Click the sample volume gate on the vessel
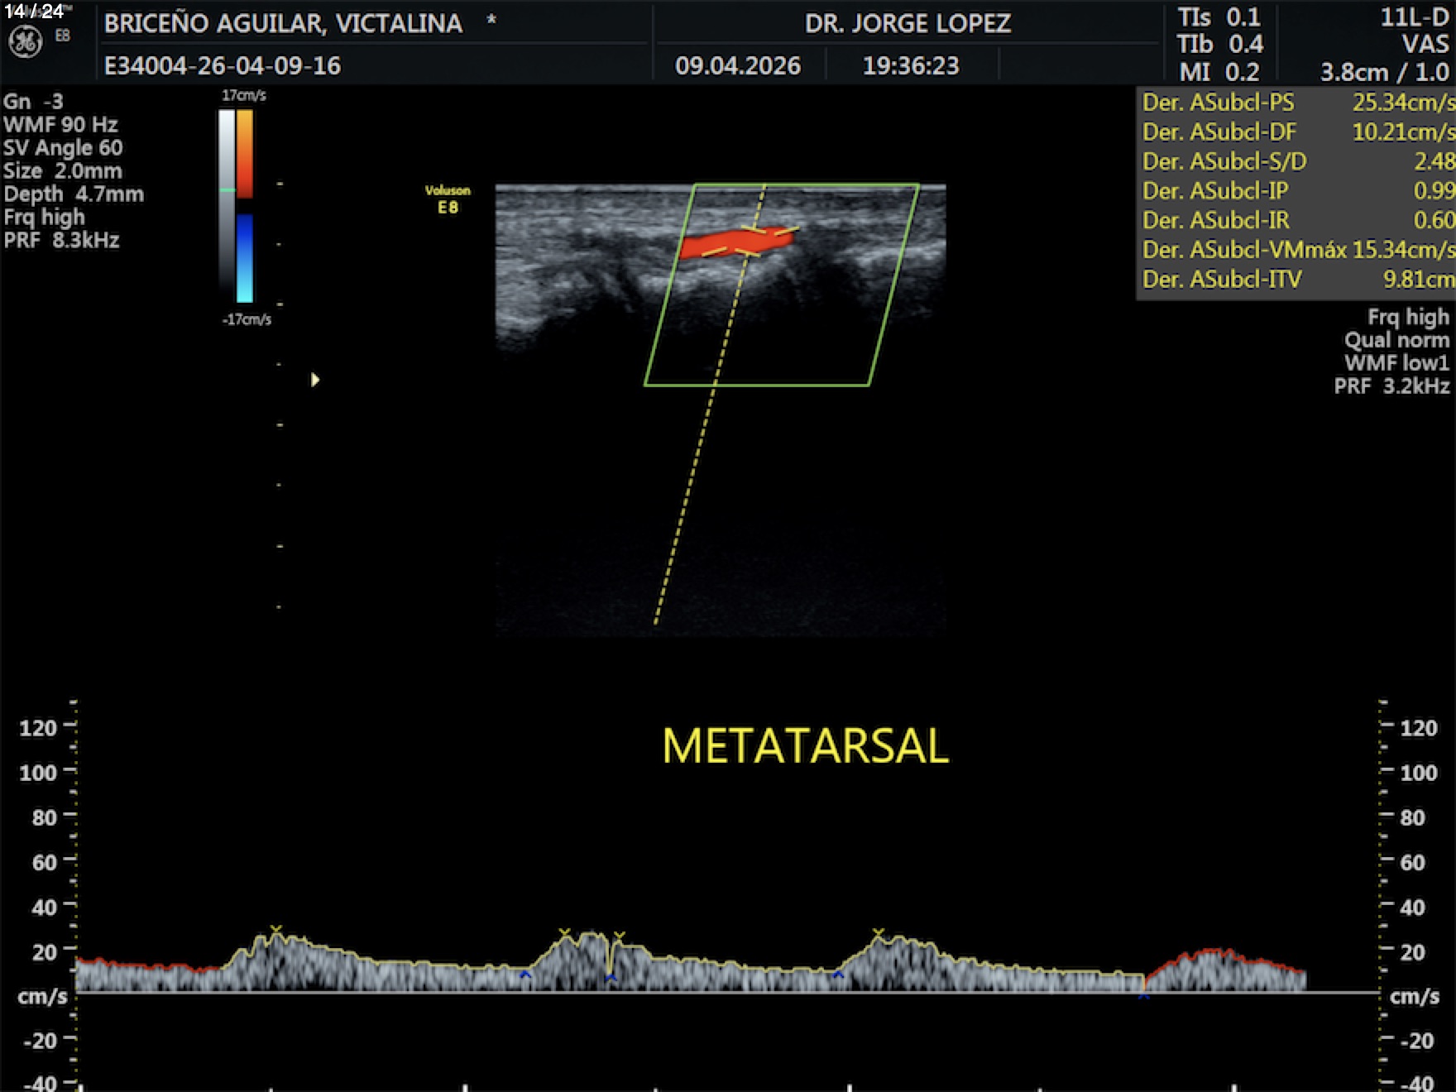The image size is (1456, 1092). click(x=751, y=240)
